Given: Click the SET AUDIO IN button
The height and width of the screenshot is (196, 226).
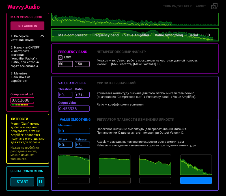Looking at the screenshot, I should point(27,26).
